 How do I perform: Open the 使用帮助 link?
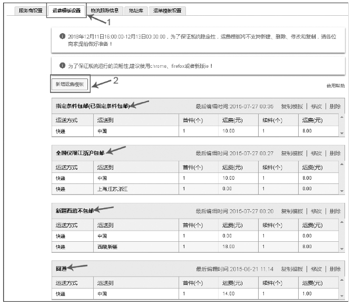tap(336, 86)
